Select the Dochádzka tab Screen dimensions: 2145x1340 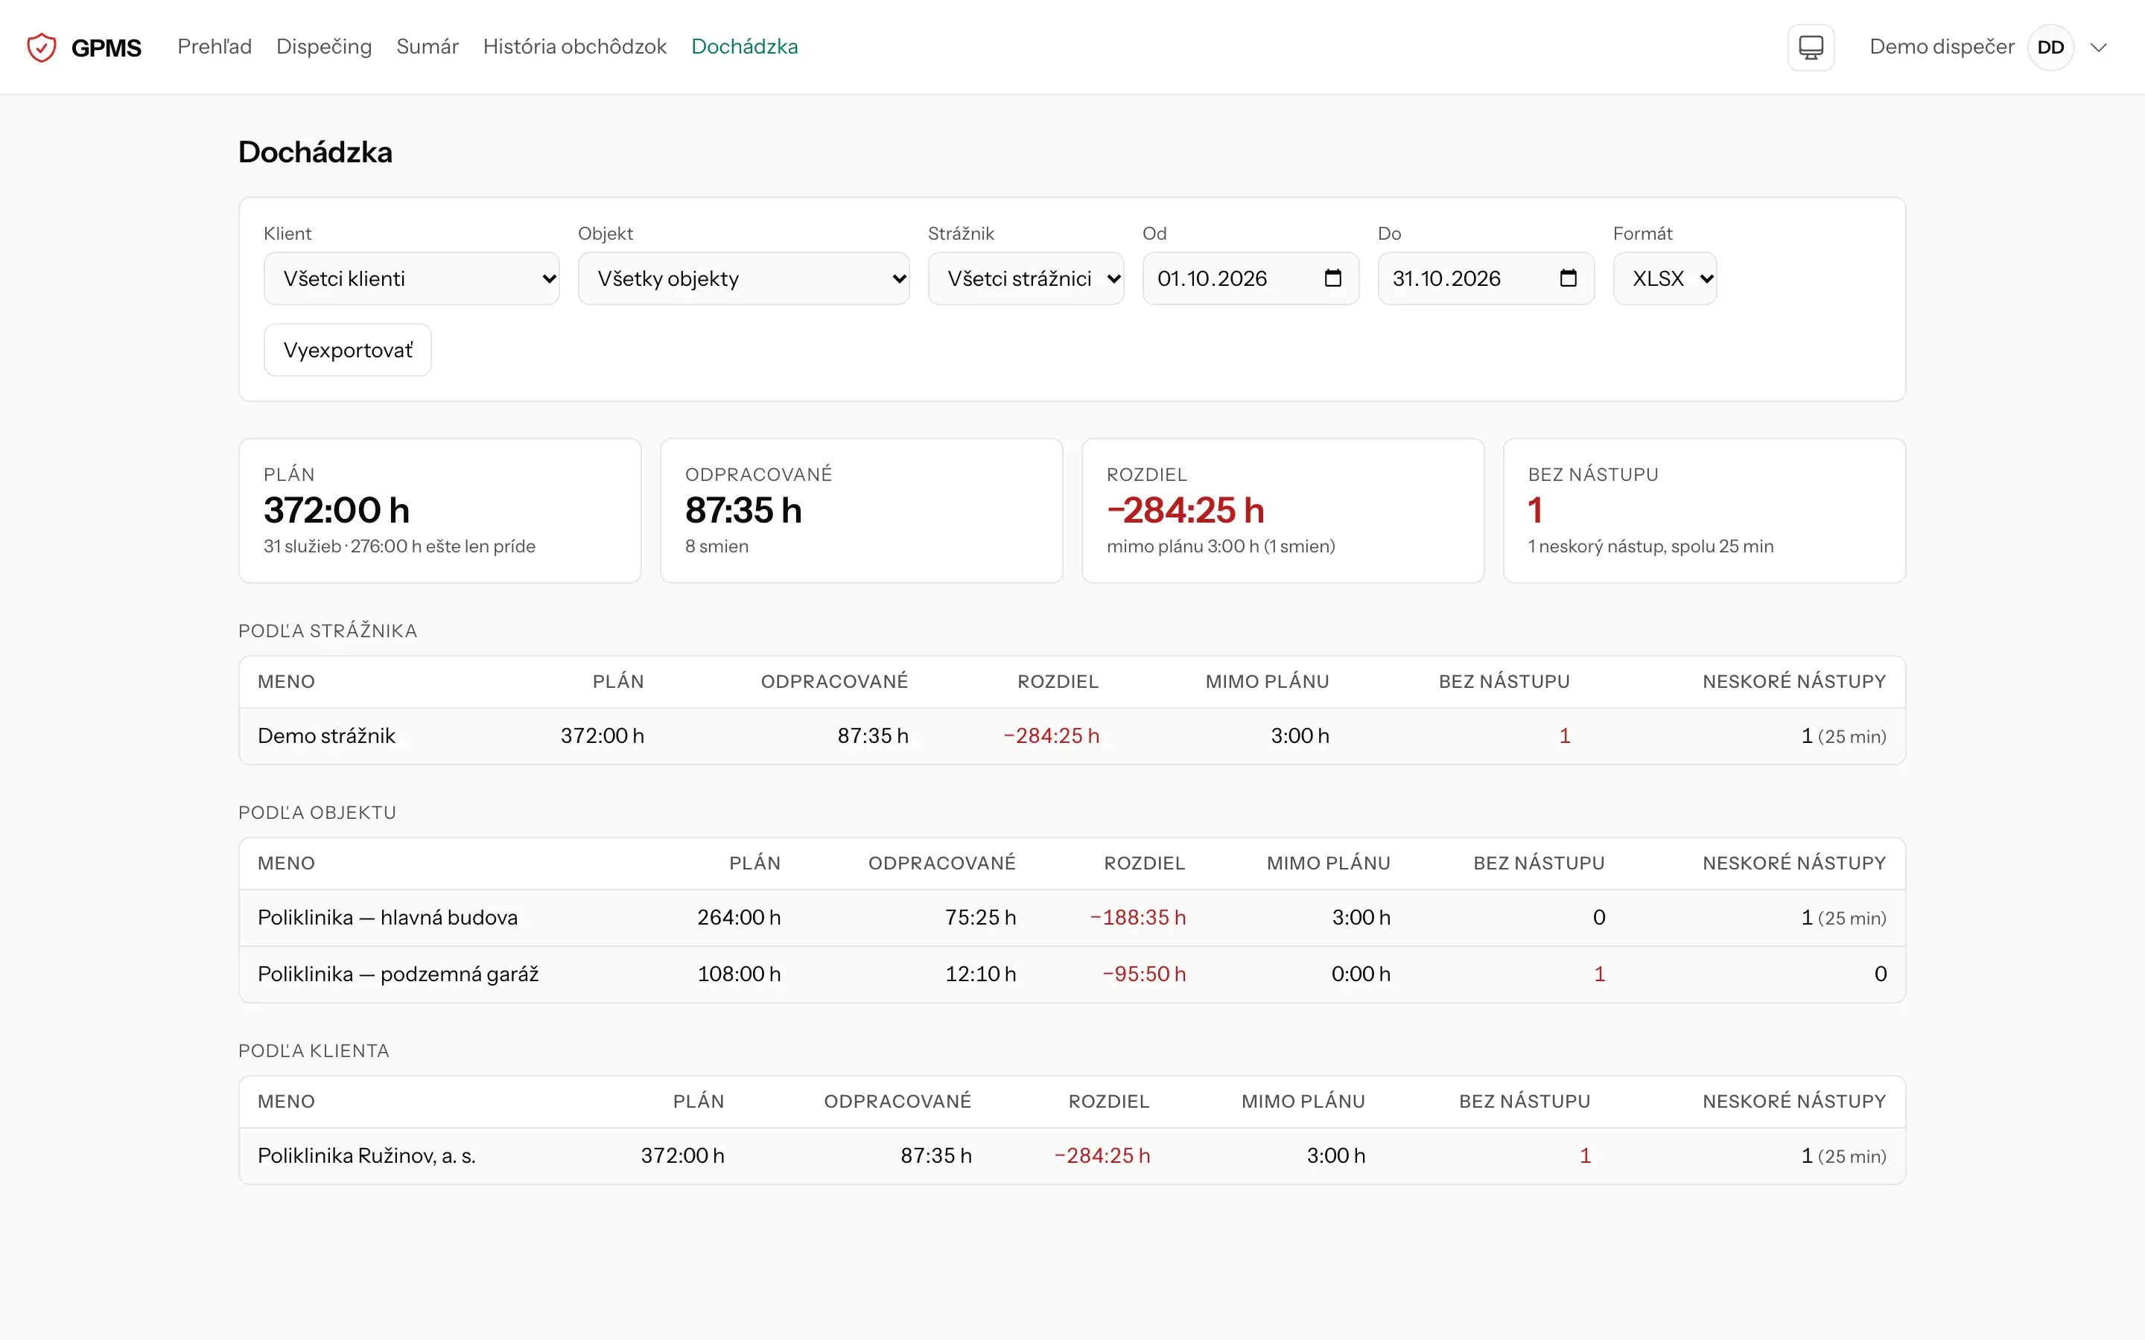pos(745,47)
